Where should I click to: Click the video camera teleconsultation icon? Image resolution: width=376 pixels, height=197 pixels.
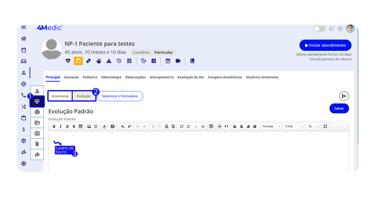(x=178, y=61)
